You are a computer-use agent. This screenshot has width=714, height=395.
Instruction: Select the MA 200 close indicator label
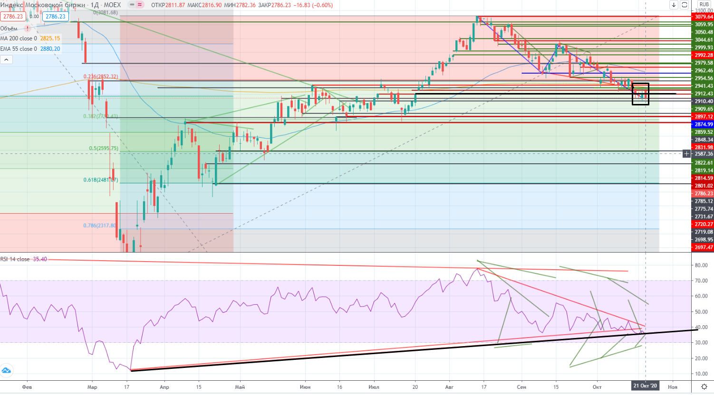(18, 38)
